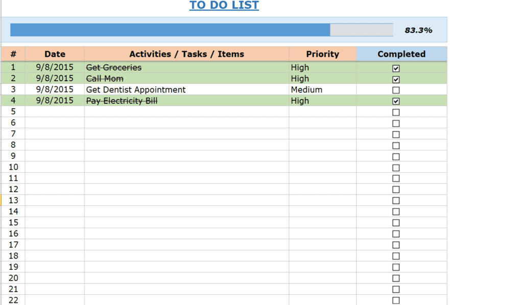
Task: Select row number 10 cell
Action: pos(13,167)
